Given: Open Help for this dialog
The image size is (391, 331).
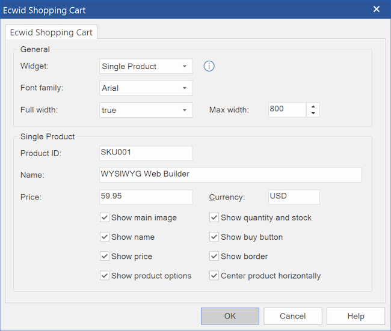Looking at the screenshot, I should tap(356, 316).
